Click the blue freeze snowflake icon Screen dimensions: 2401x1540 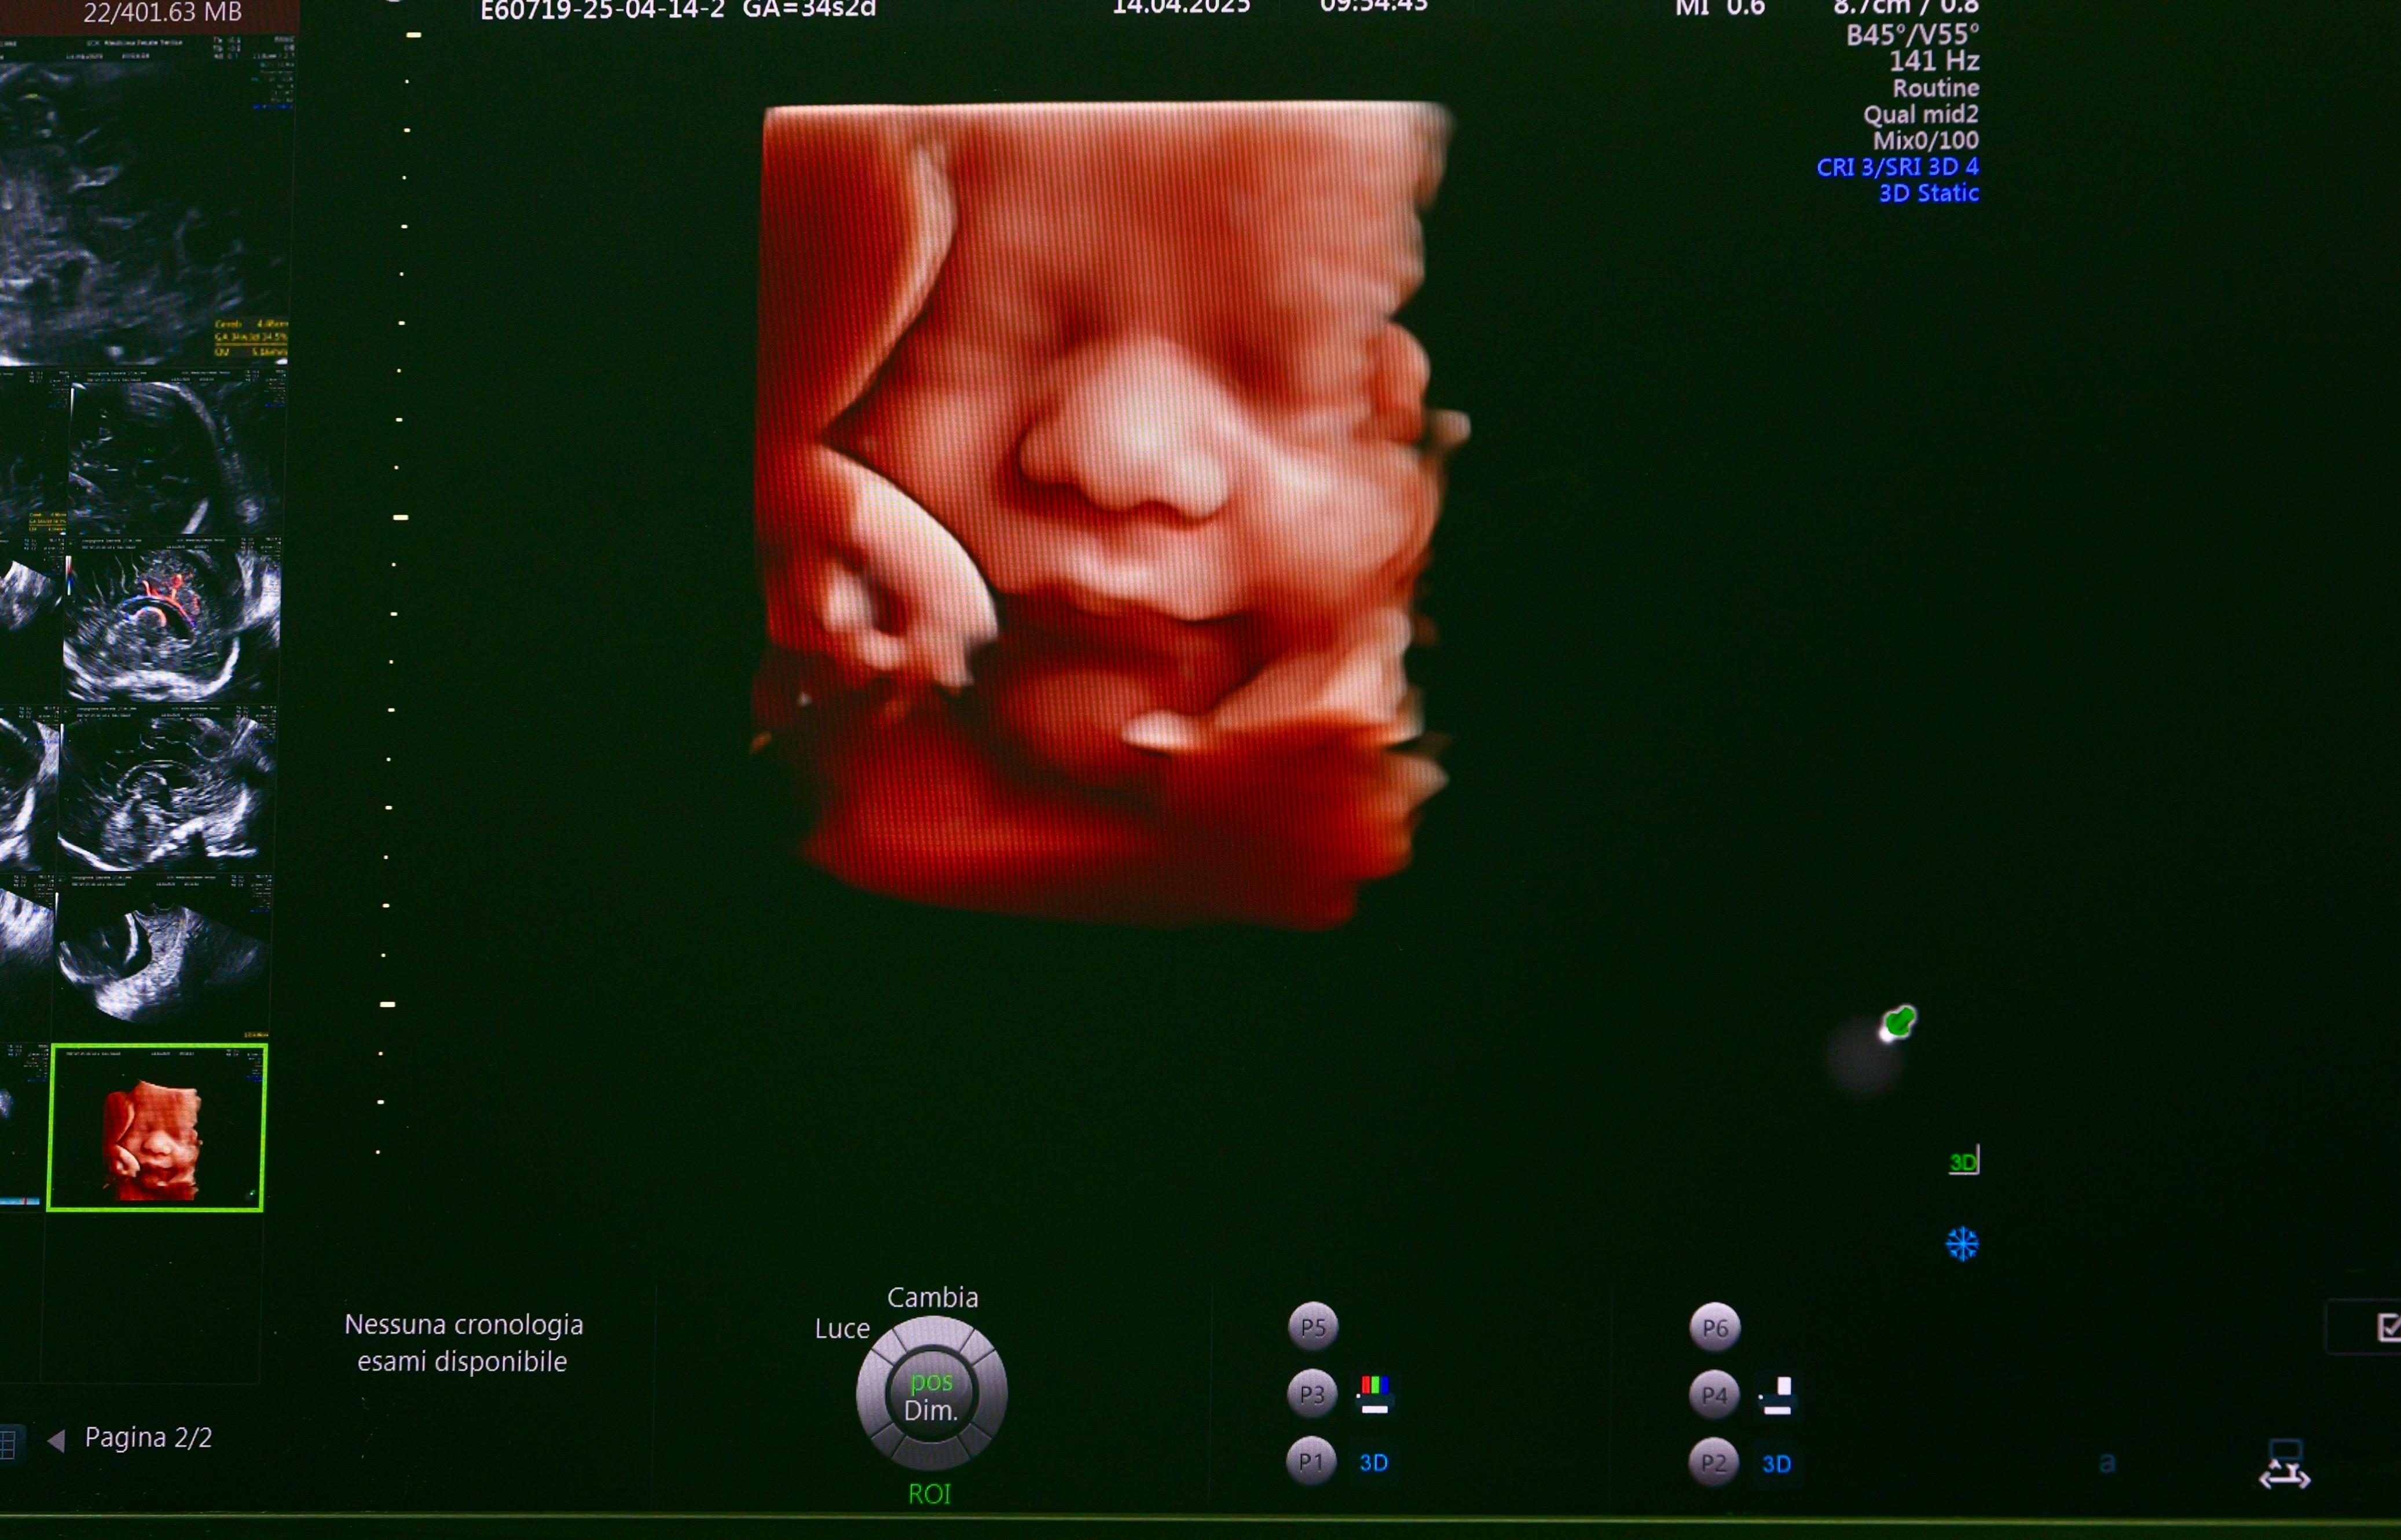coord(1962,1244)
